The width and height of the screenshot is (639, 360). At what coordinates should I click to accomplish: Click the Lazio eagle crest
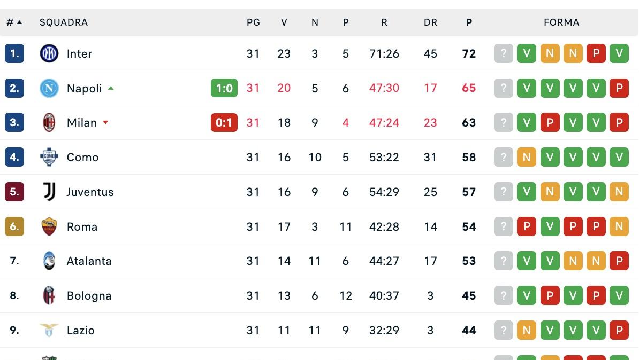49,330
